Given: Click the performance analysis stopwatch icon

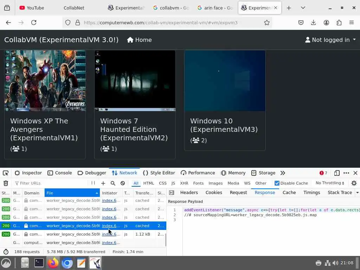Looking at the screenshot, I should 6,252.
